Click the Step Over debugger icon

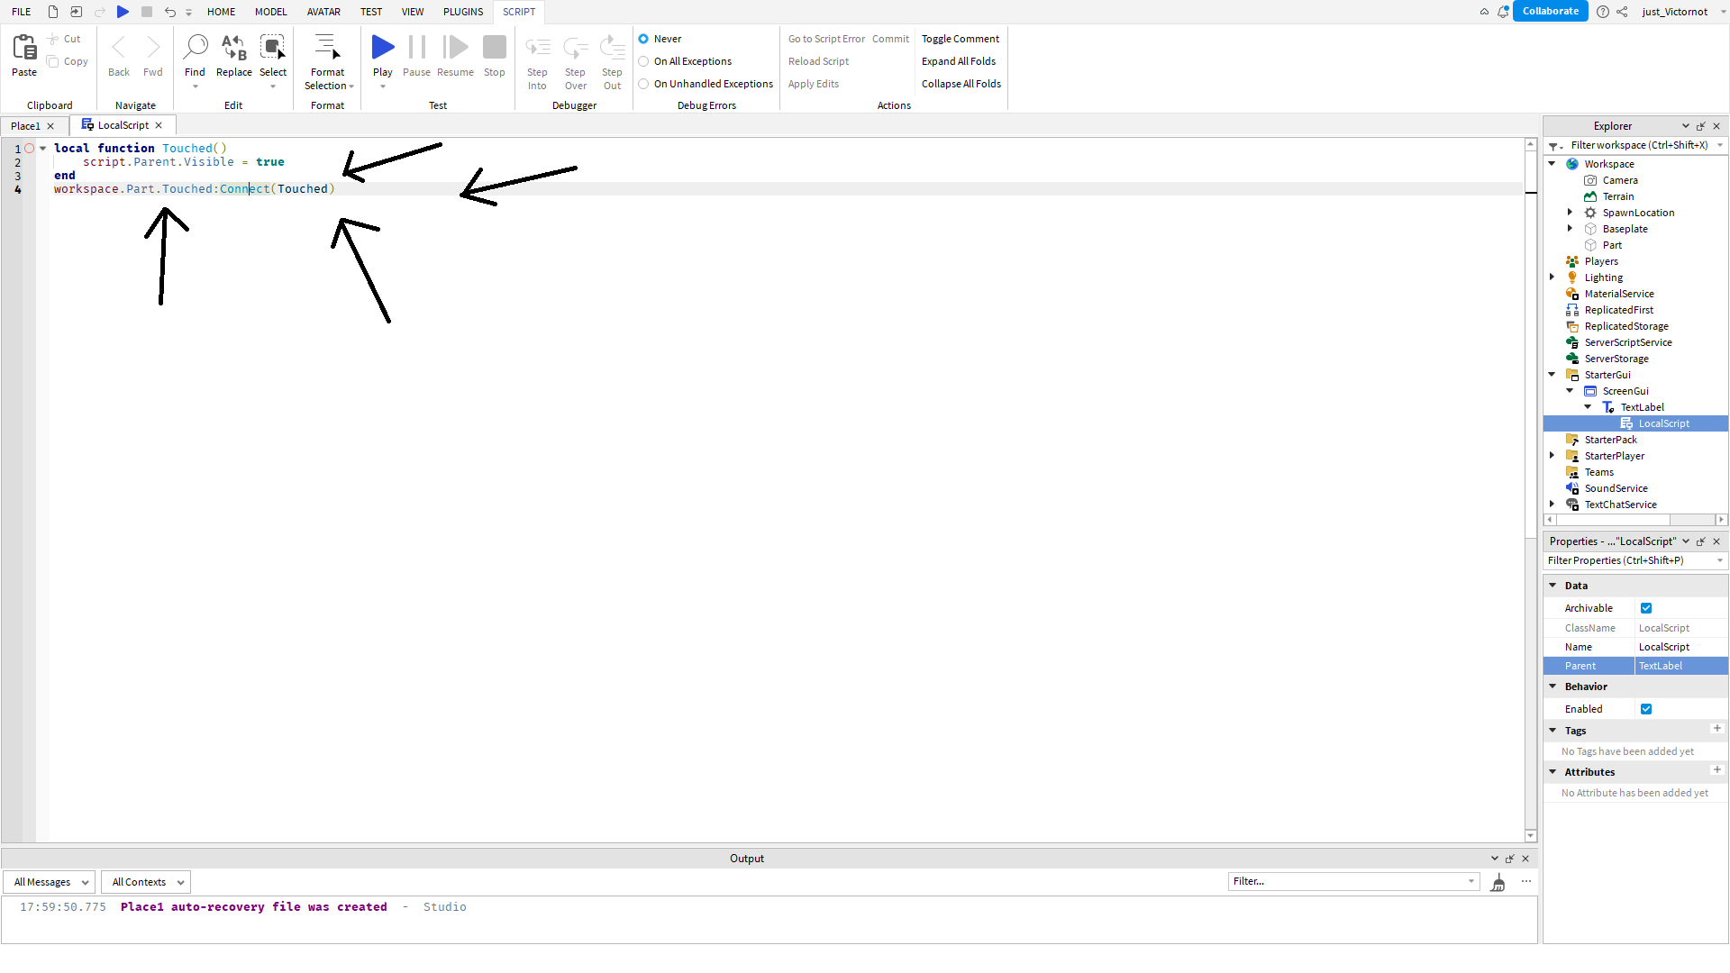[x=576, y=47]
